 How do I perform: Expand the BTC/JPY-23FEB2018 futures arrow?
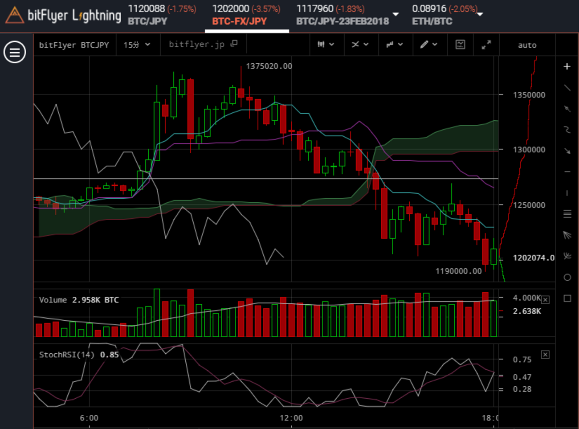[x=396, y=15]
